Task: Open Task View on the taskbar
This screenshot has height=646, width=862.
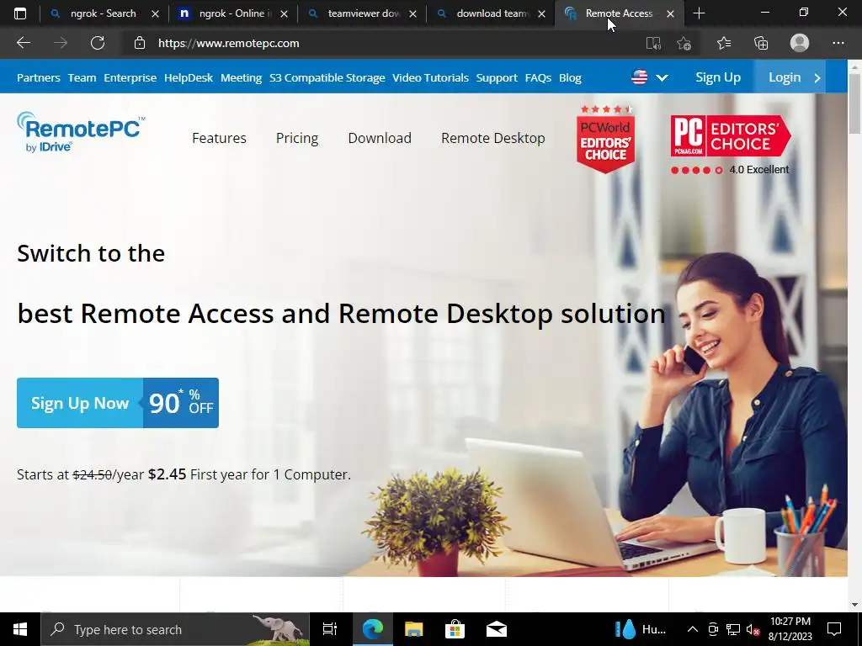Action: coord(330,629)
